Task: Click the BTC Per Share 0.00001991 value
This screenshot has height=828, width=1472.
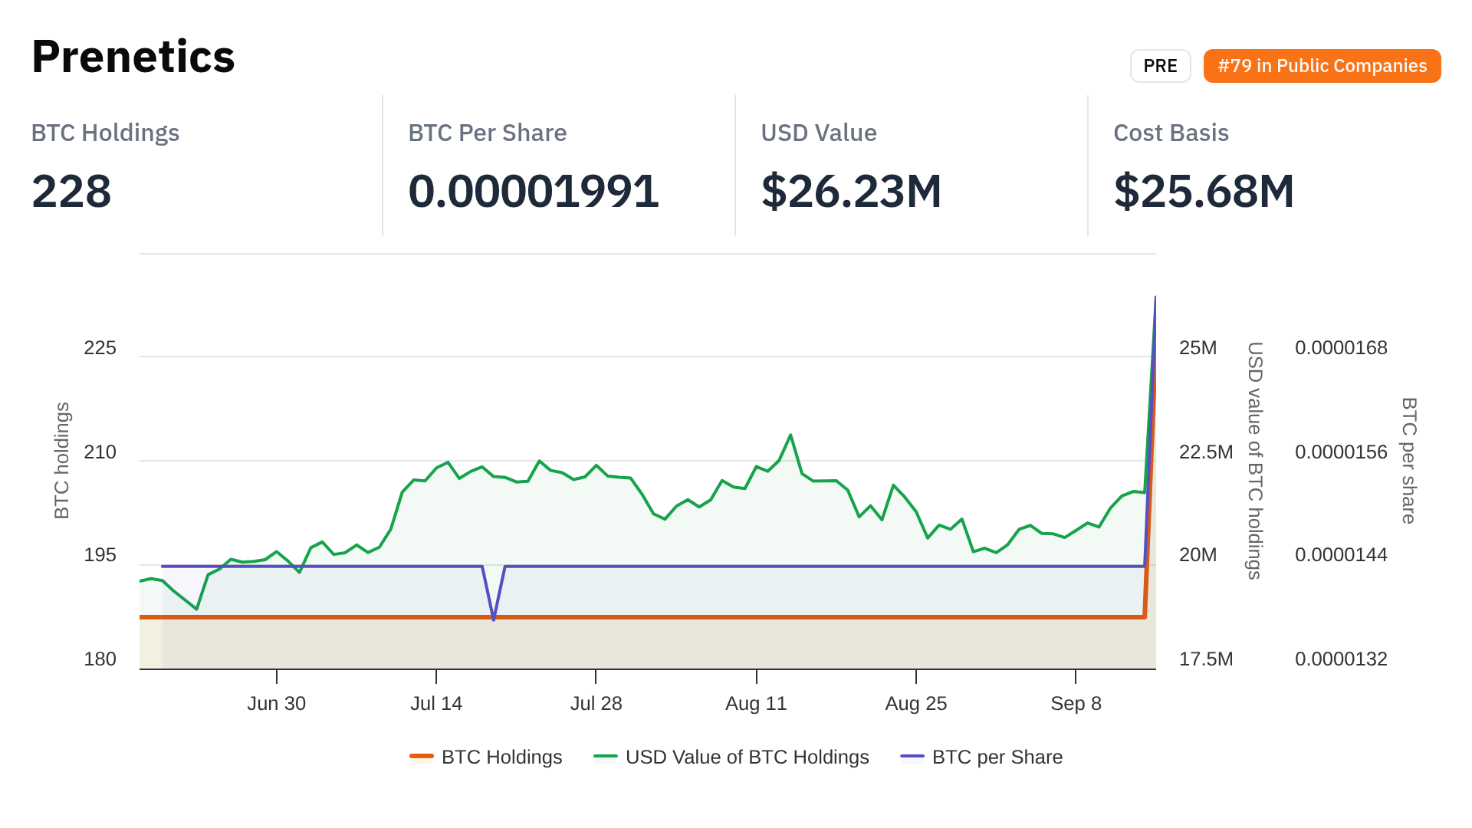Action: tap(534, 191)
